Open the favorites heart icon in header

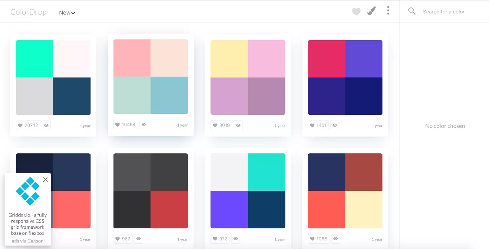pyautogui.click(x=356, y=12)
